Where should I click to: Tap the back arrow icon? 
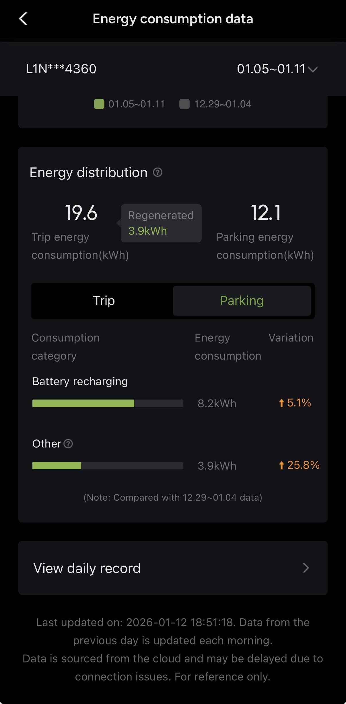coord(23,19)
